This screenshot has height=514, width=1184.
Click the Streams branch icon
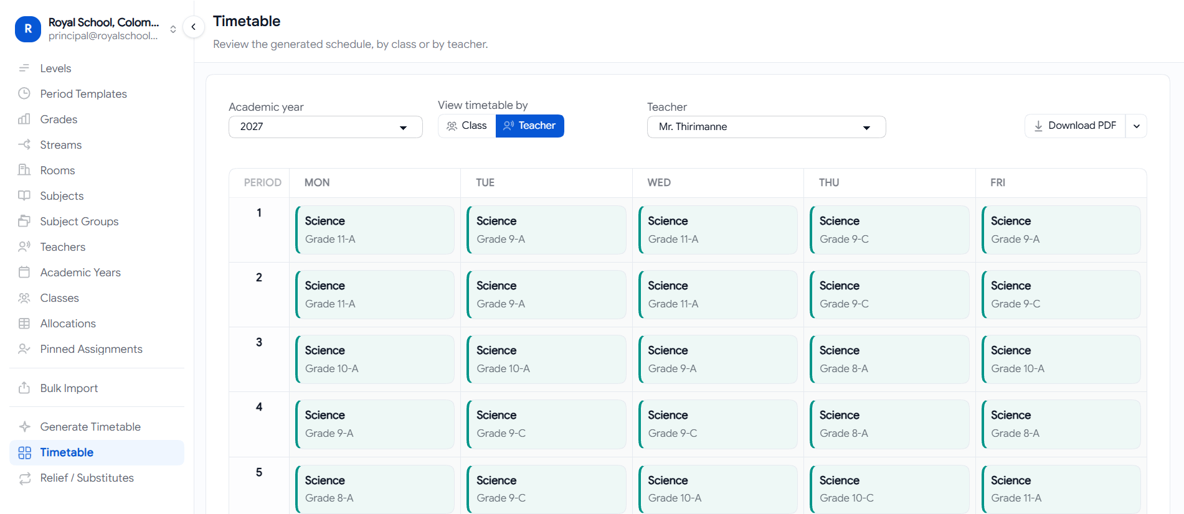(x=24, y=144)
